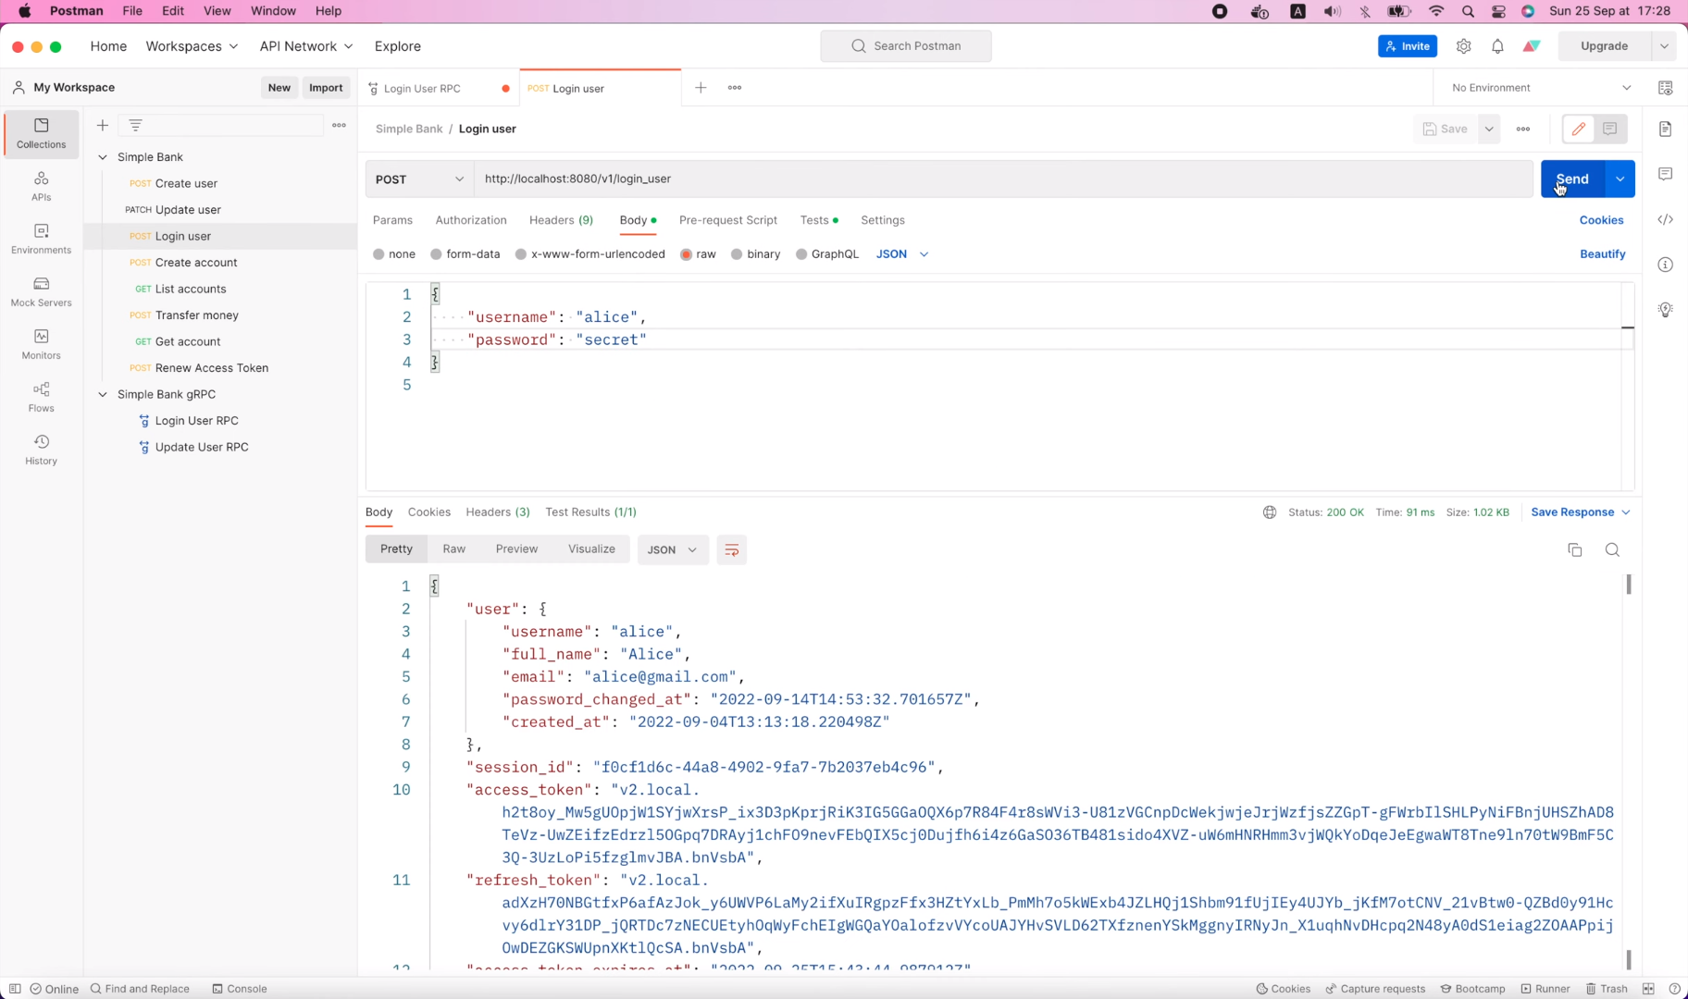View the Test Results (1/1) tab
The image size is (1688, 999).
[x=590, y=512]
